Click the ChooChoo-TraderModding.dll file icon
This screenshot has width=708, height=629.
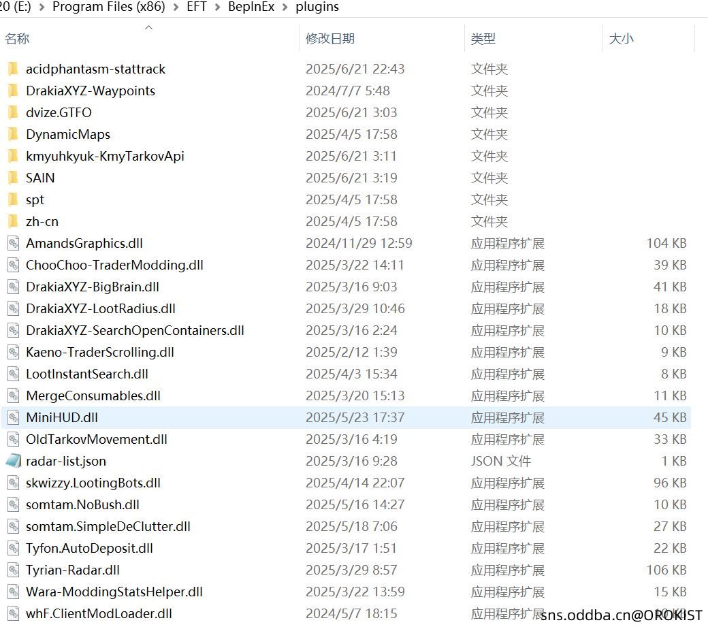pyautogui.click(x=14, y=265)
